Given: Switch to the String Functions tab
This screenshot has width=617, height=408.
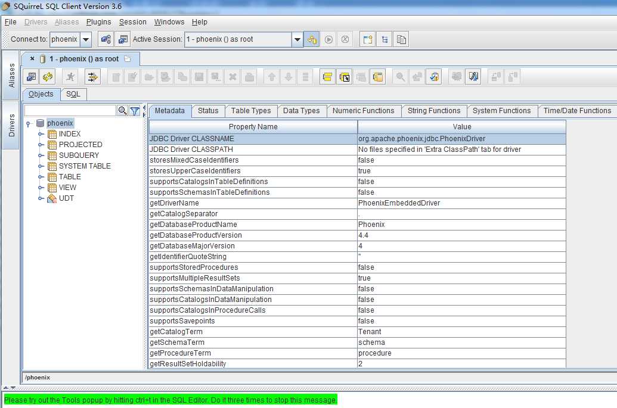Looking at the screenshot, I should pos(433,111).
